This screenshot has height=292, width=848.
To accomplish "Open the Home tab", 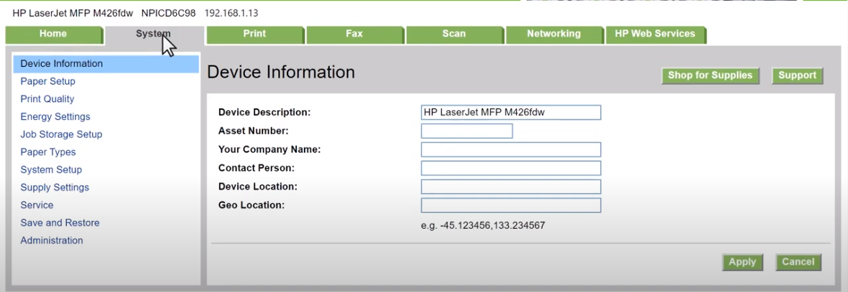I will (53, 34).
